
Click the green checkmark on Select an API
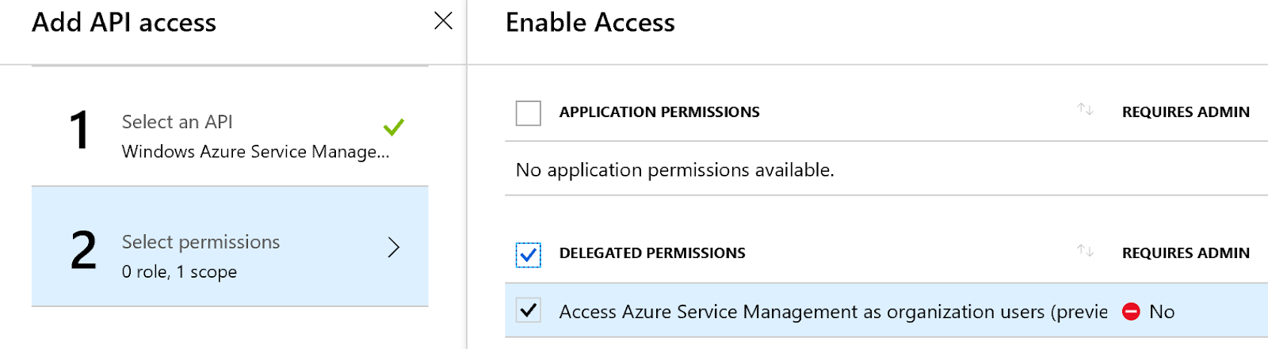[x=394, y=127]
